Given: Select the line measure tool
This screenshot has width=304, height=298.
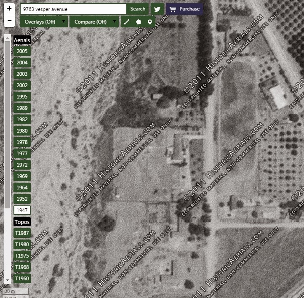Looking at the screenshot, I should tap(127, 22).
